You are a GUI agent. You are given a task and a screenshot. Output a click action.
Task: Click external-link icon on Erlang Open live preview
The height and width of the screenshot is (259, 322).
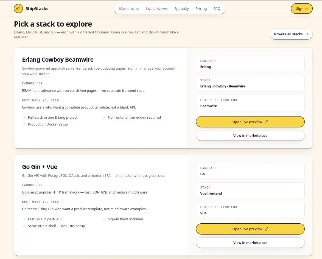pos(266,122)
